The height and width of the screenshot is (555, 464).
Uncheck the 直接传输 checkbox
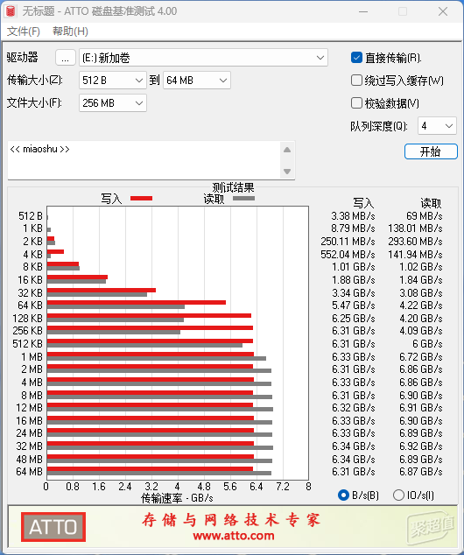point(356,58)
